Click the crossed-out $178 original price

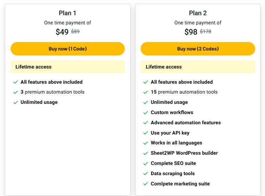(x=205, y=31)
